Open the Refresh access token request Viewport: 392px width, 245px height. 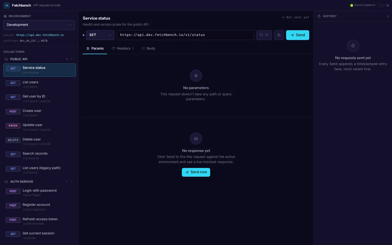click(39, 221)
